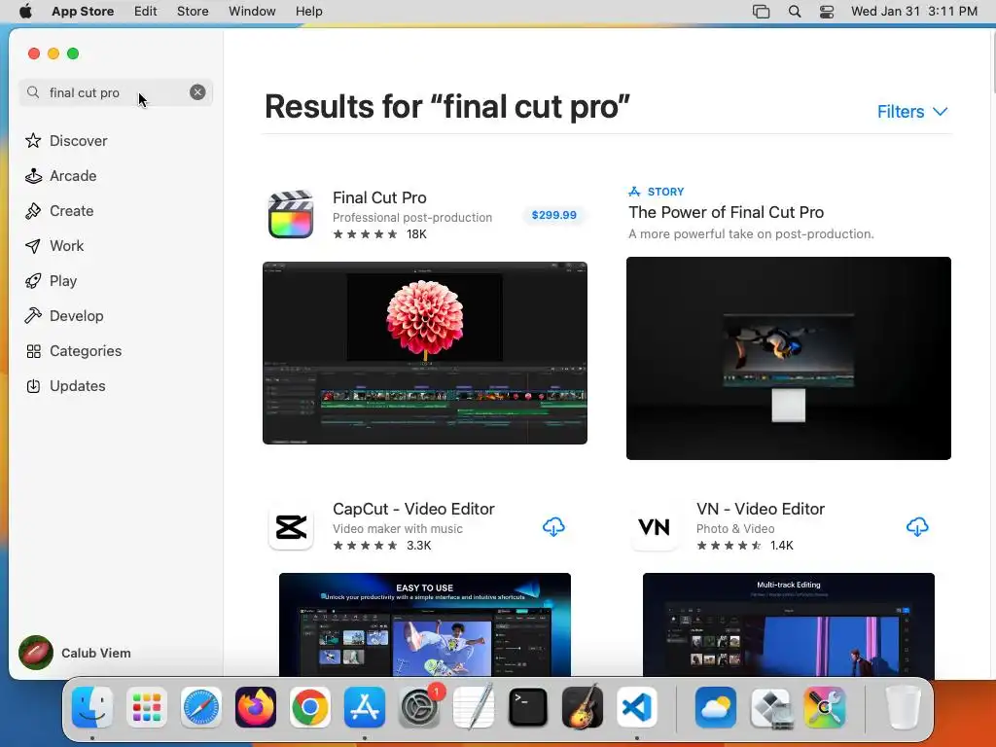Open the VN app icon
Image resolution: width=996 pixels, height=747 pixels.
pos(655,527)
